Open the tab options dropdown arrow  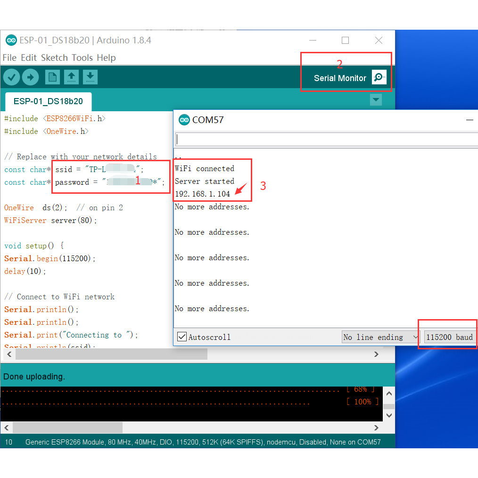tap(376, 100)
